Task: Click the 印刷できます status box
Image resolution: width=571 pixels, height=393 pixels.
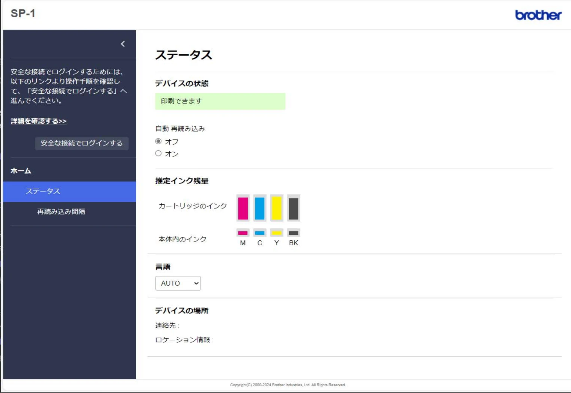Action: coord(220,101)
